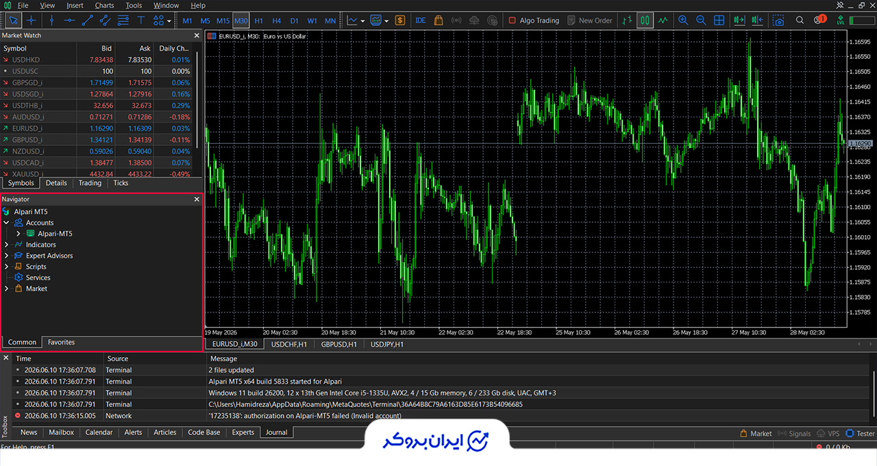877x466 pixels.
Task: Pick the Vertical Line drawing tool
Action: (x=51, y=21)
